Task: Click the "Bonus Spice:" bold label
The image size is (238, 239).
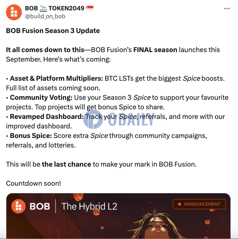Action: tap(31, 136)
